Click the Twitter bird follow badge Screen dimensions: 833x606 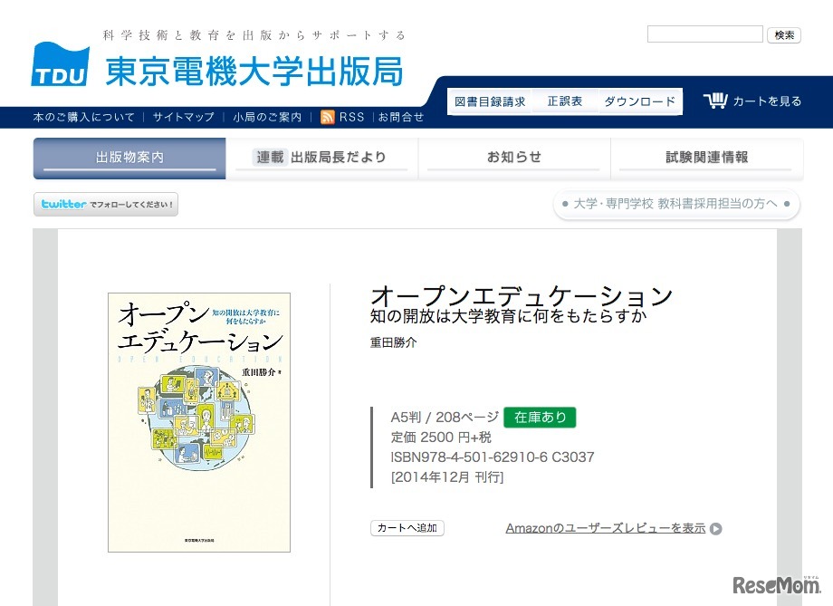pyautogui.click(x=105, y=204)
